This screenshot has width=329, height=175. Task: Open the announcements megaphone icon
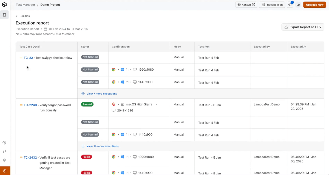tap(290, 5)
